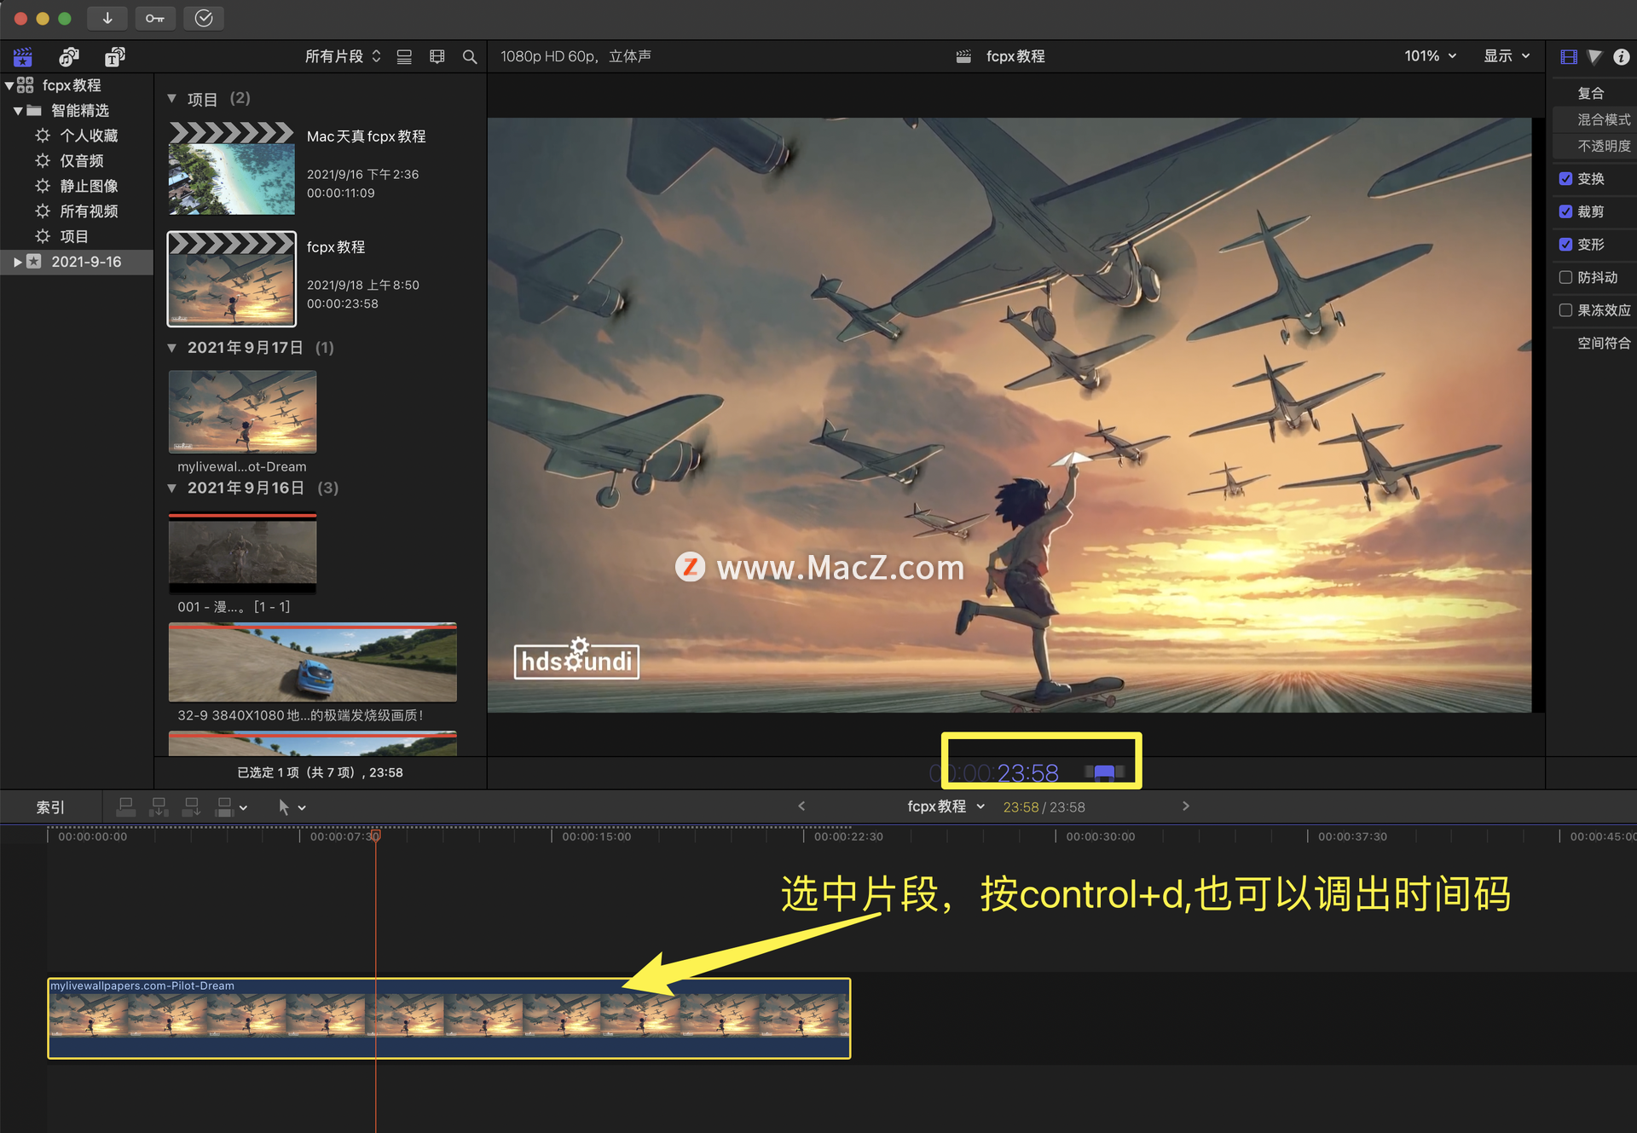Open the edit mode options dropdown arrow
This screenshot has height=1133, width=1637.
244,807
